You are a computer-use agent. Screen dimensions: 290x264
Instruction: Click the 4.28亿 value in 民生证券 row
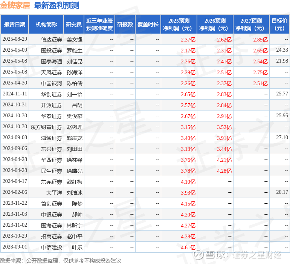tap(224, 171)
